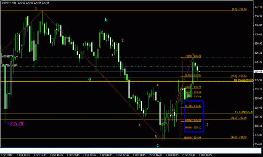Click 235.75 on the price axis
Screen dimensions: 263x157
[x=258, y=89]
